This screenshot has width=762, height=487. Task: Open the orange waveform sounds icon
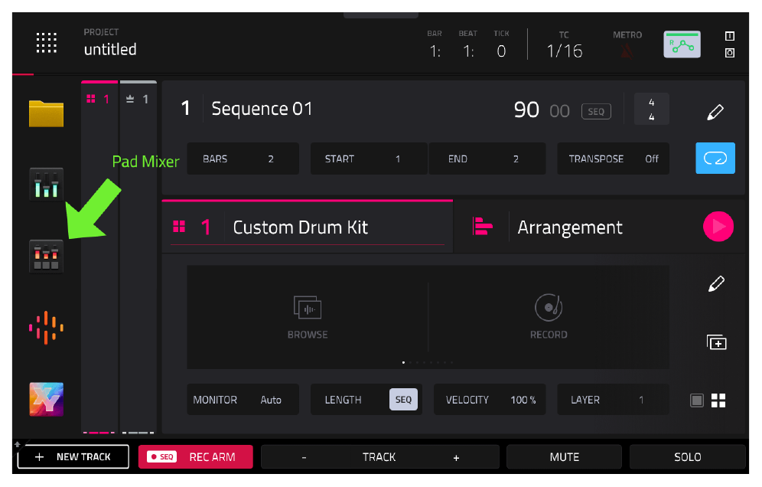(x=46, y=328)
